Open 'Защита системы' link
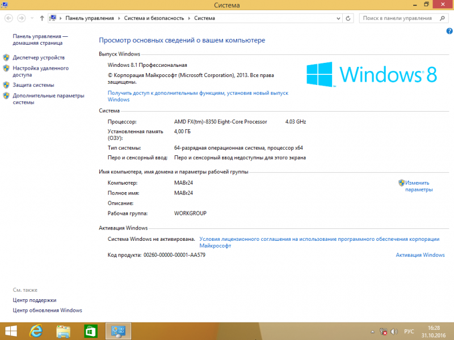Viewport: 454px width, 340px height. coord(33,85)
